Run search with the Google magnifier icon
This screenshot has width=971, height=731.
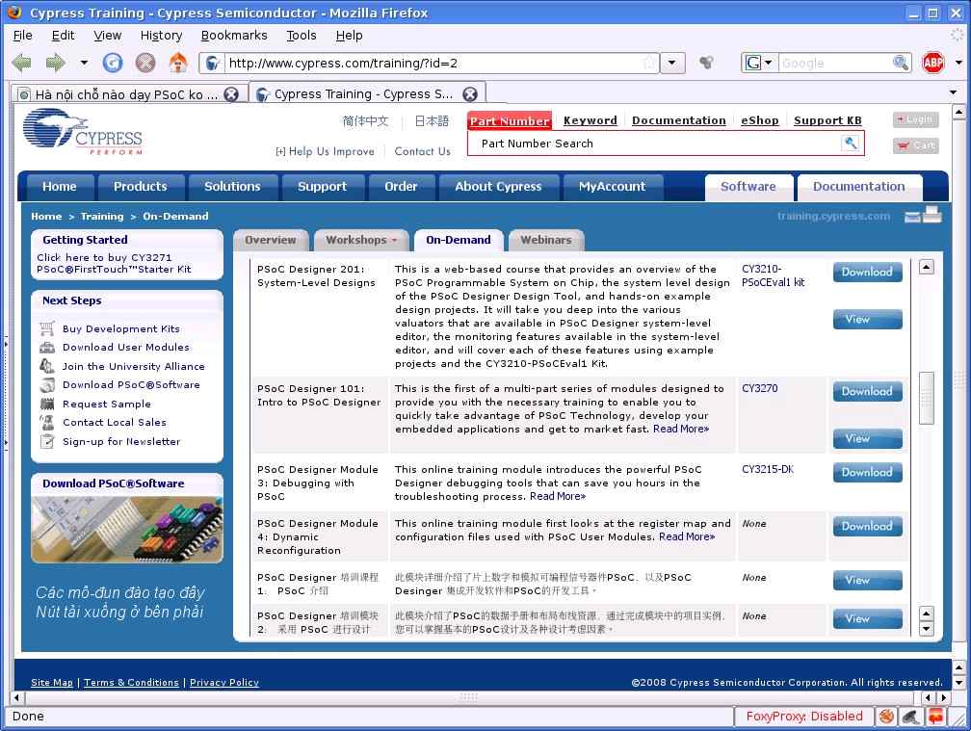[x=901, y=63]
